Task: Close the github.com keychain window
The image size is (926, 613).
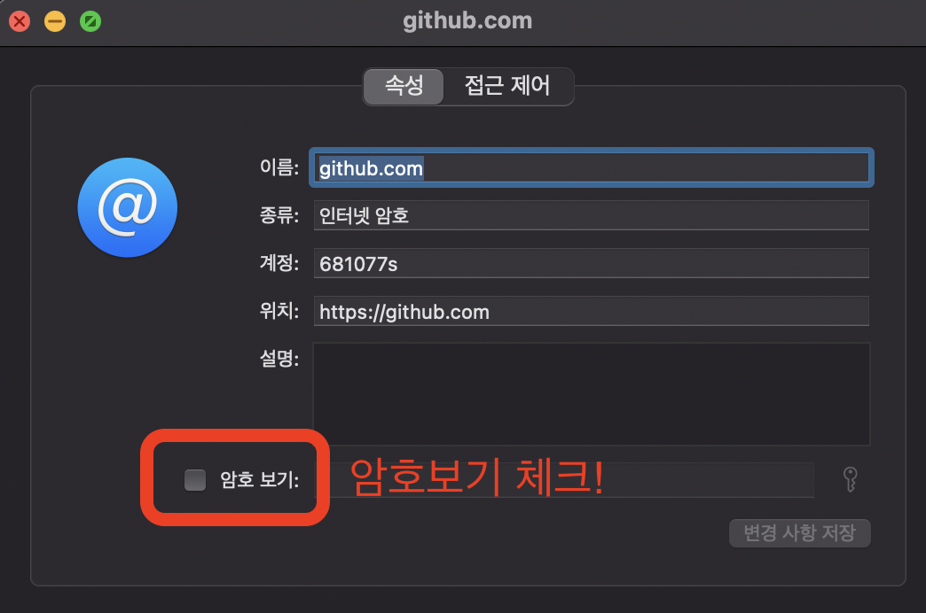Action: click(x=20, y=22)
